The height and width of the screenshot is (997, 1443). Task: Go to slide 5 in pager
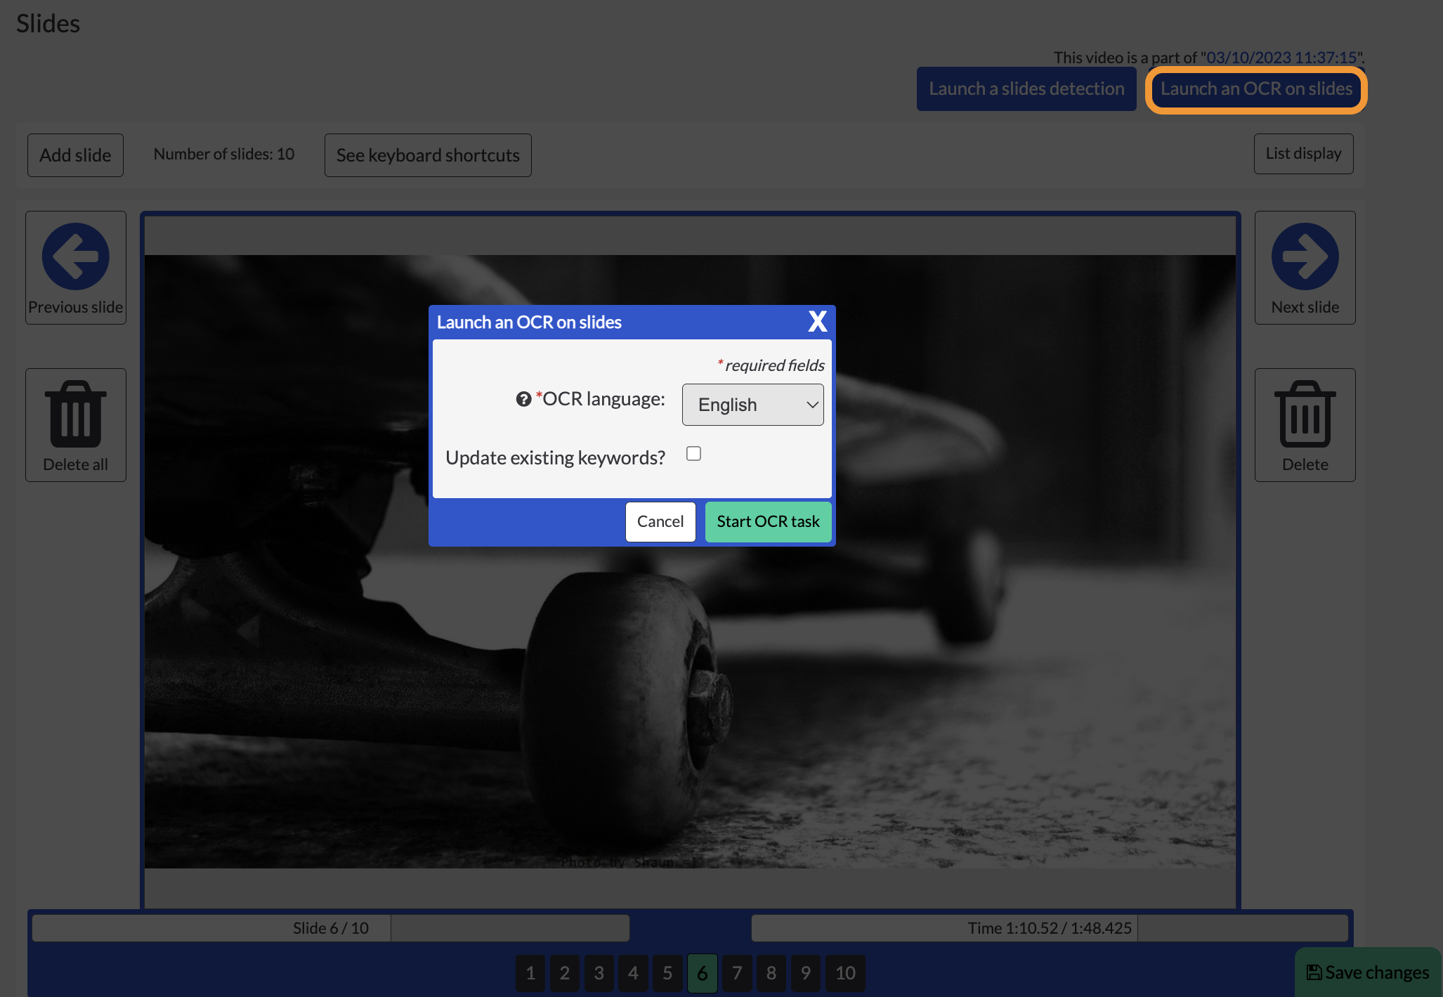point(667,973)
